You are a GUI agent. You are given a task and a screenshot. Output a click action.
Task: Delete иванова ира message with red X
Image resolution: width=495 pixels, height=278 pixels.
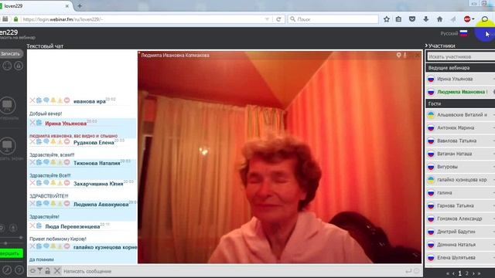coord(32,100)
